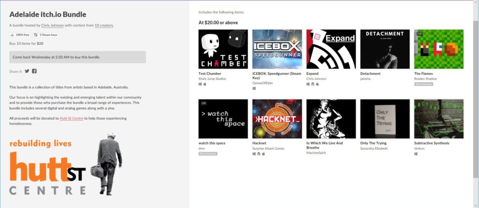Open Rosden Shadow creator page

coord(426,79)
